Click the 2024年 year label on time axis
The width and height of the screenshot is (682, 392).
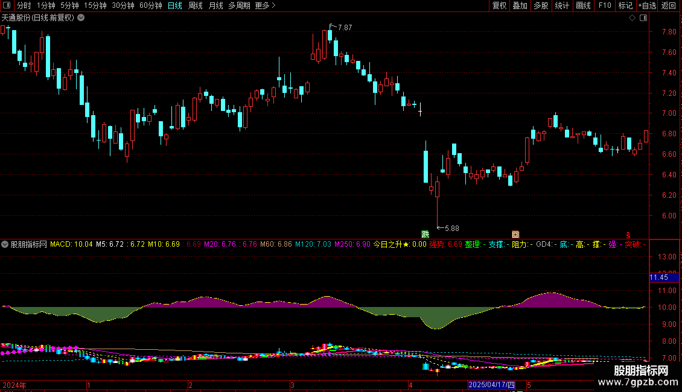(14, 385)
